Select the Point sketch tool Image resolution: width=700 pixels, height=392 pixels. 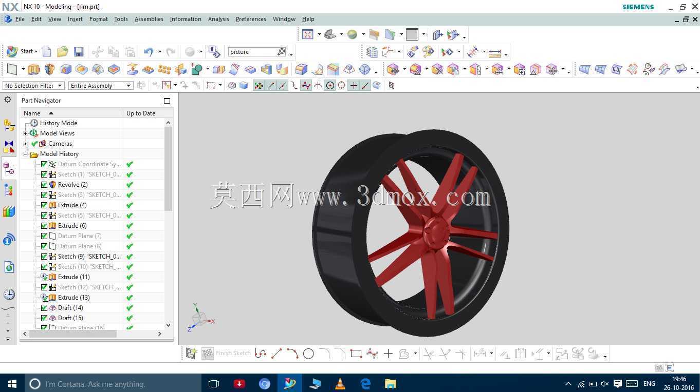tap(388, 354)
